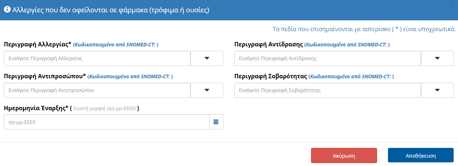Focus the ηη-μμ-ΕΕΕΕ start date field
Screen dimensions: 458x166
(106, 122)
